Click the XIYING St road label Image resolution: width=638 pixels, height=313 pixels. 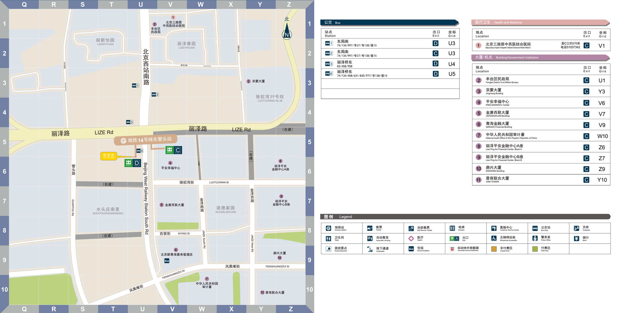(x=184, y=234)
